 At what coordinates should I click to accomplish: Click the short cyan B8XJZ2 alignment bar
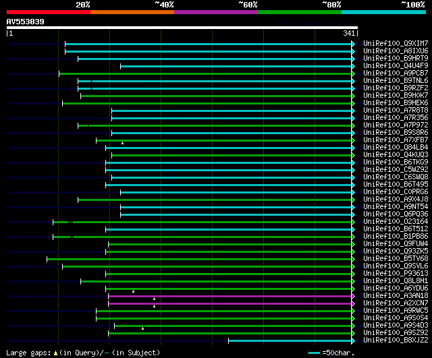(290, 341)
